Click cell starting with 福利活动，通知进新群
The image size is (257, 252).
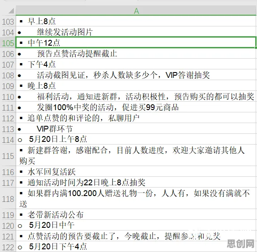coord(136,96)
